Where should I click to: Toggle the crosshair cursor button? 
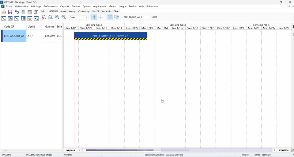tap(100, 17)
